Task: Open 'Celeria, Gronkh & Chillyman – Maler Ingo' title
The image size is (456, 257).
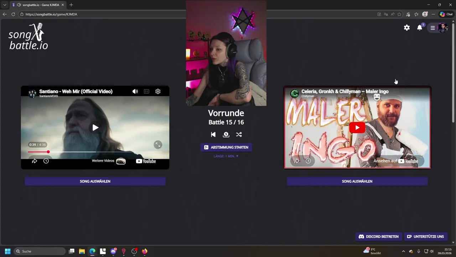Action: coord(345,91)
